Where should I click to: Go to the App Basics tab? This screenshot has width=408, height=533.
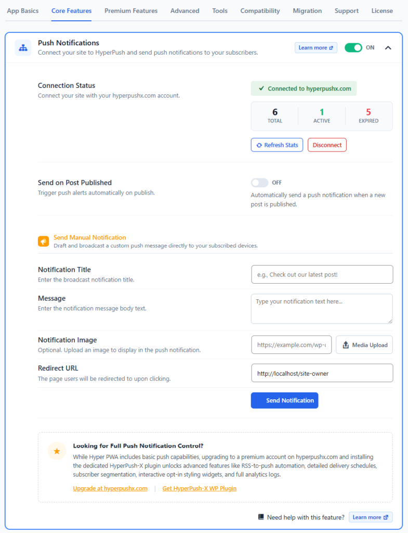23,11
